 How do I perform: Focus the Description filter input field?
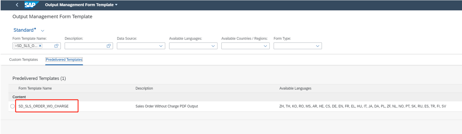click(85, 46)
